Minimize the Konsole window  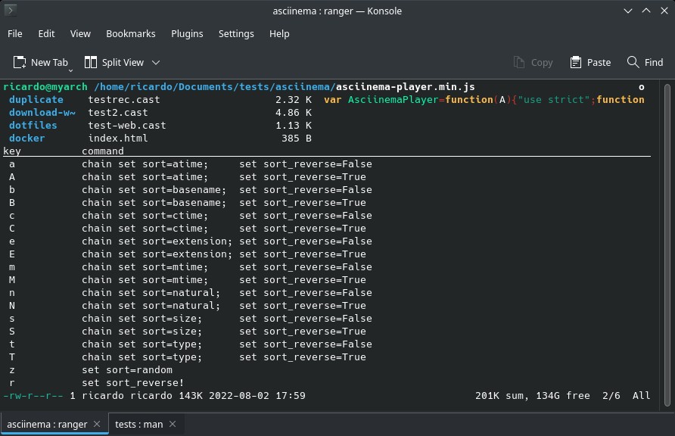(627, 11)
